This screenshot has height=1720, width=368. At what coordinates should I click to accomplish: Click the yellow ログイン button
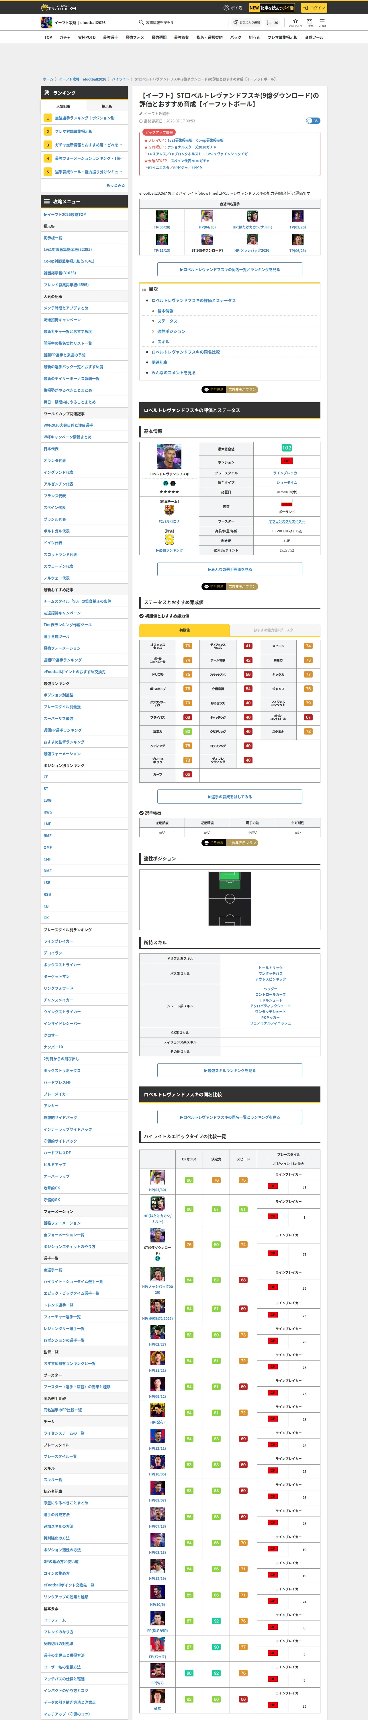314,8
